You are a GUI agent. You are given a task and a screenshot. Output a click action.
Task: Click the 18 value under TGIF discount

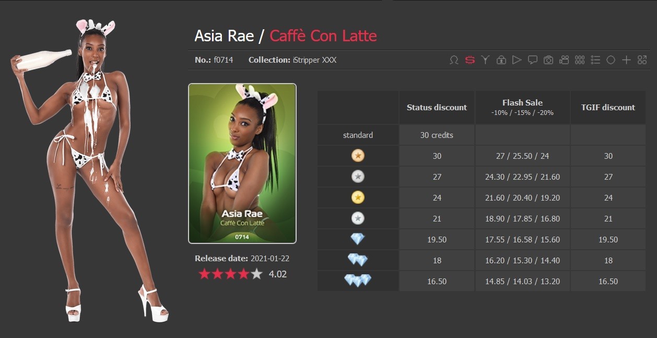pyautogui.click(x=608, y=260)
